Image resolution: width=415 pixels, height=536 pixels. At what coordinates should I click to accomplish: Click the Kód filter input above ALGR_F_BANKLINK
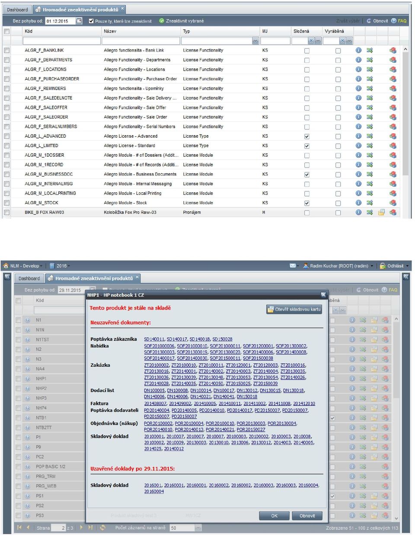61,41
